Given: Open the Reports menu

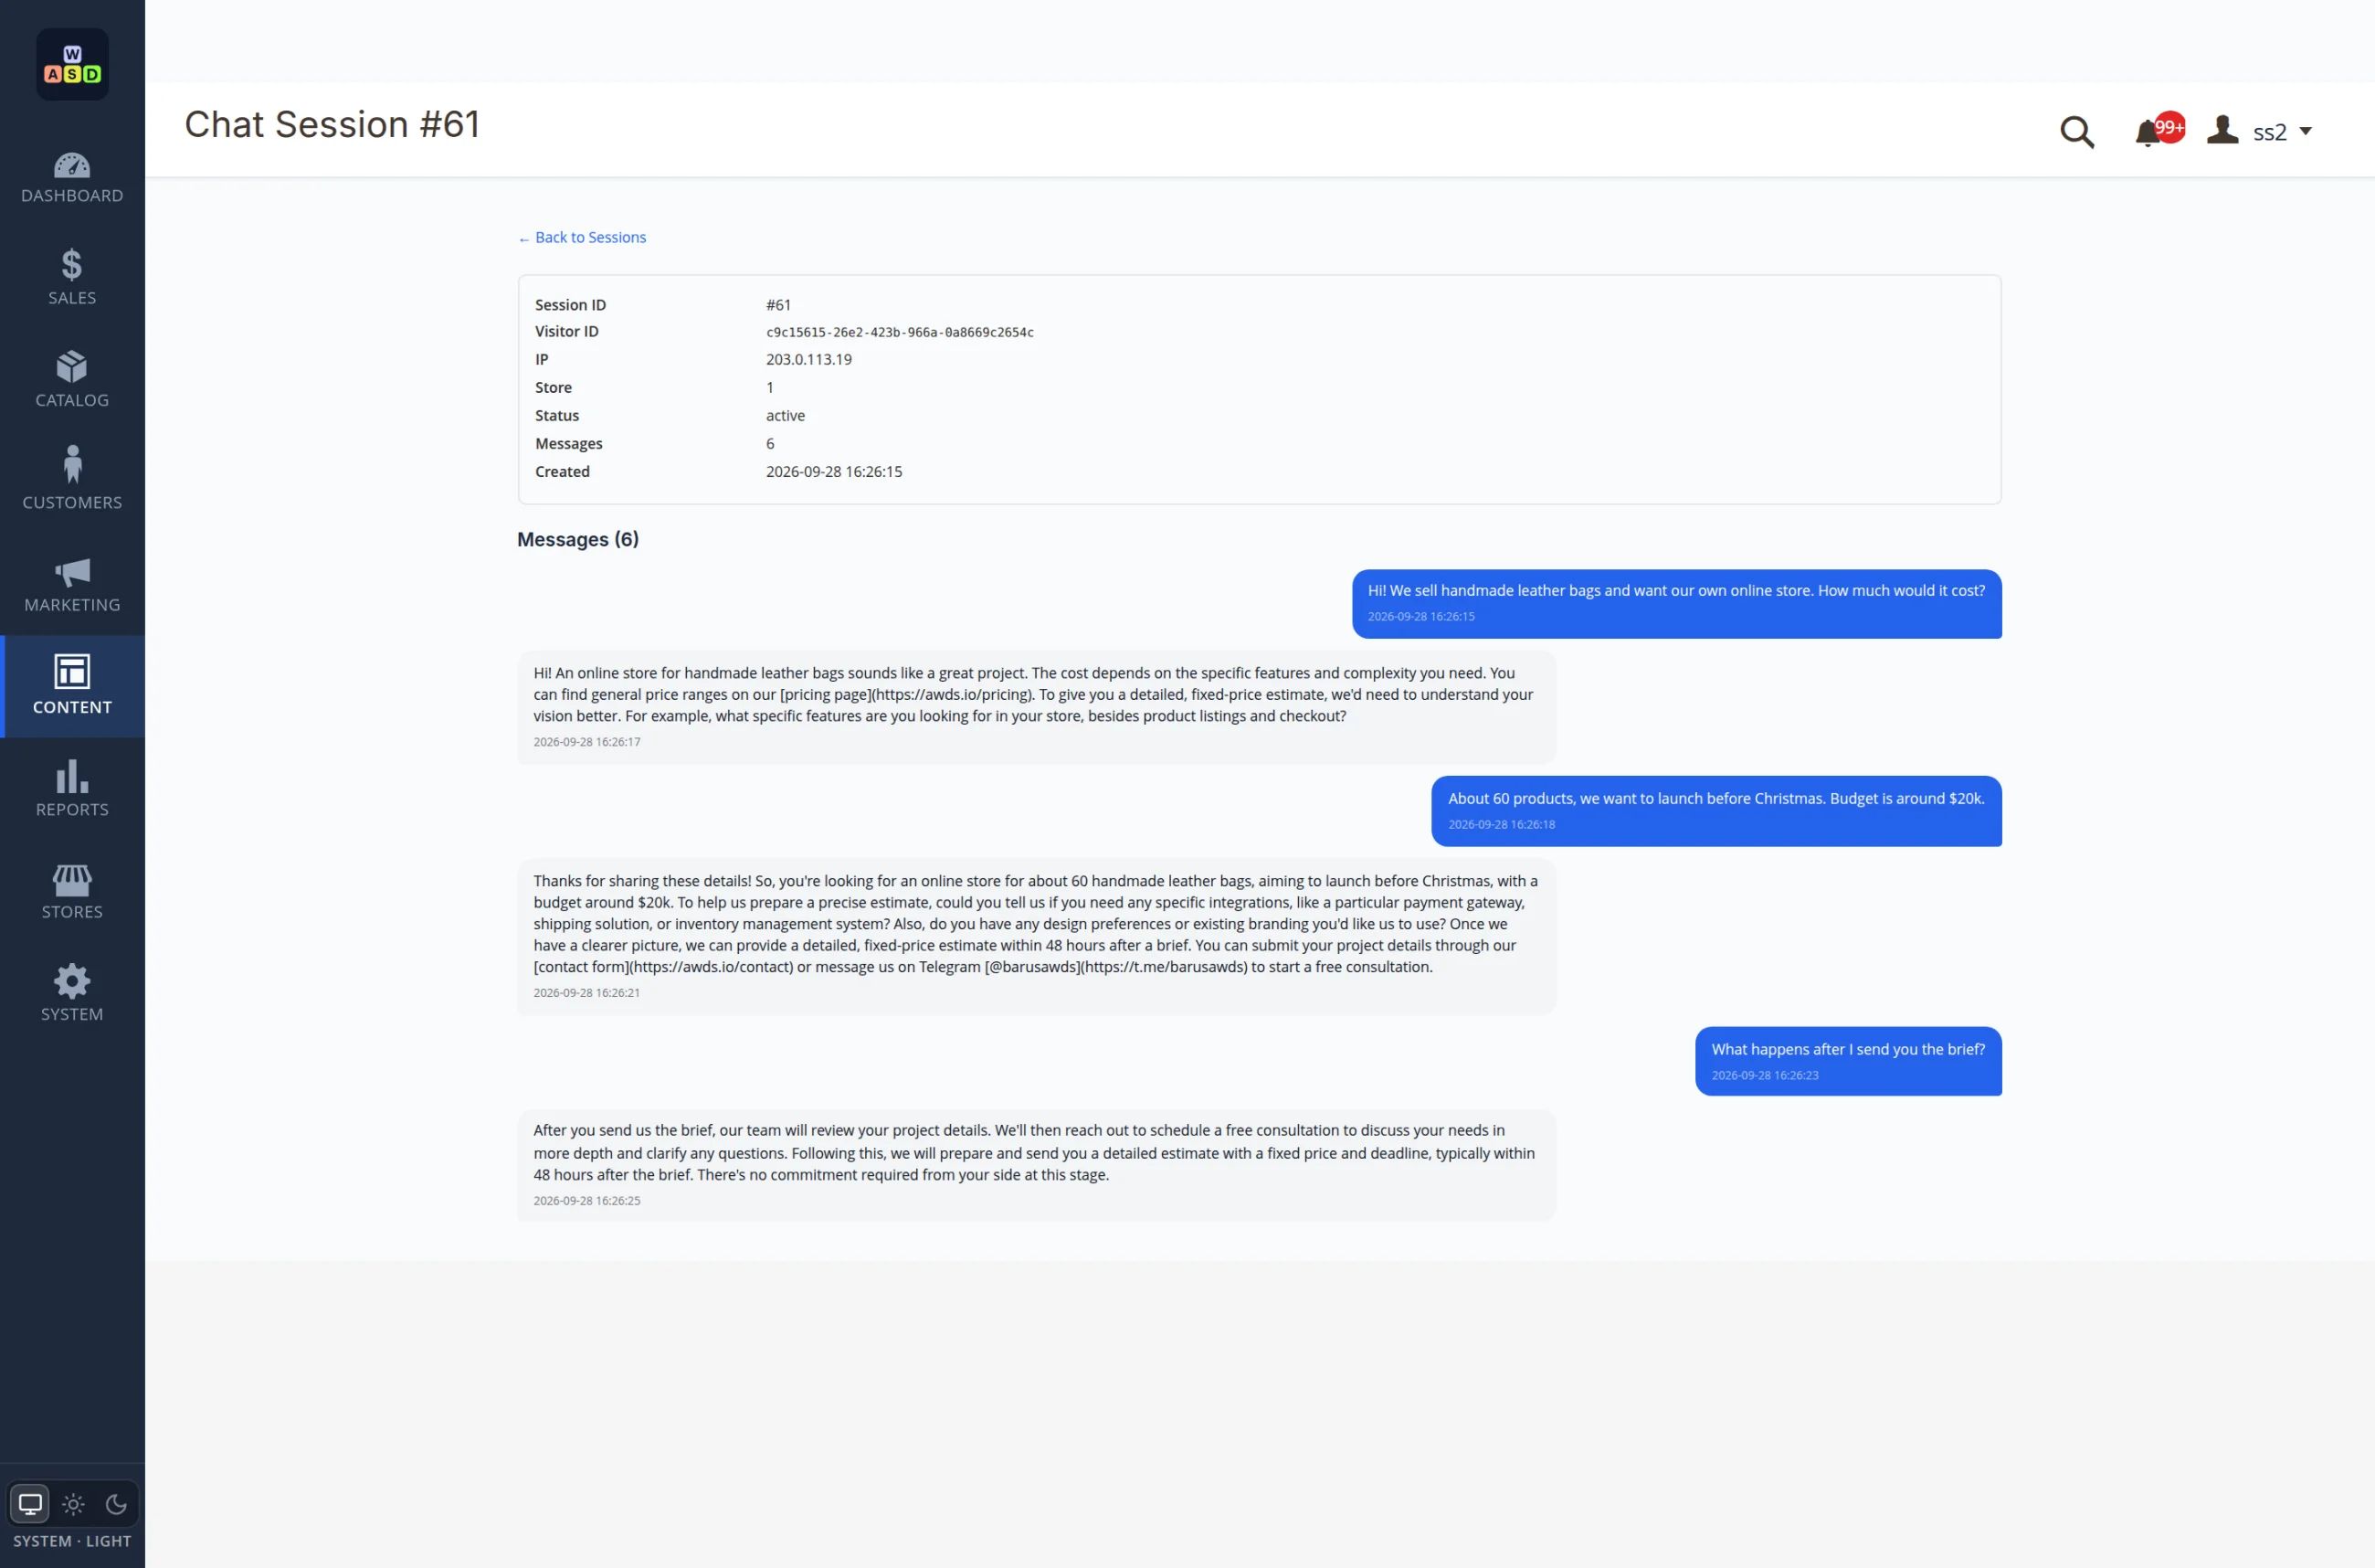Looking at the screenshot, I should [72, 789].
